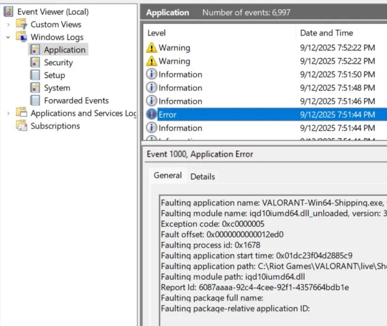Select the Information event at 7:51:50 PM
Screen dimensions: 387x326
point(180,74)
